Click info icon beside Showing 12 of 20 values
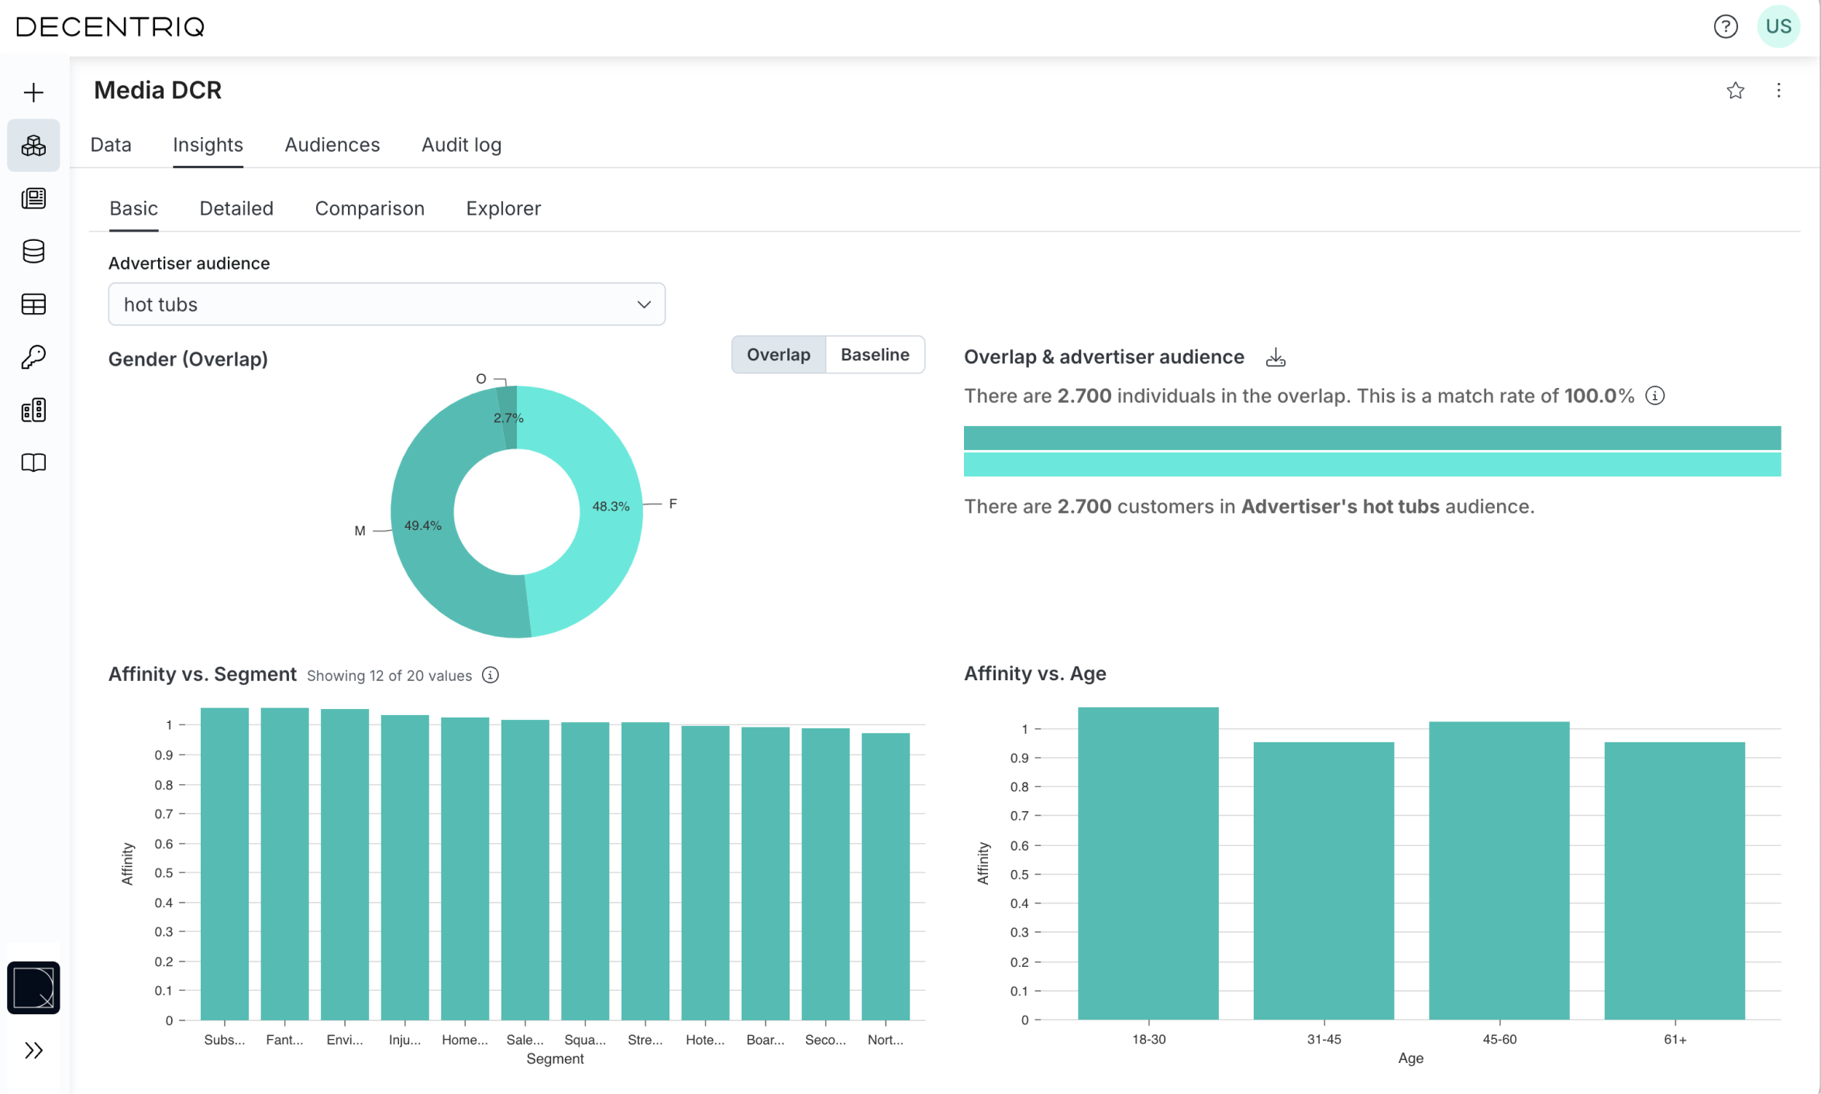This screenshot has height=1094, width=1821. 490,675
